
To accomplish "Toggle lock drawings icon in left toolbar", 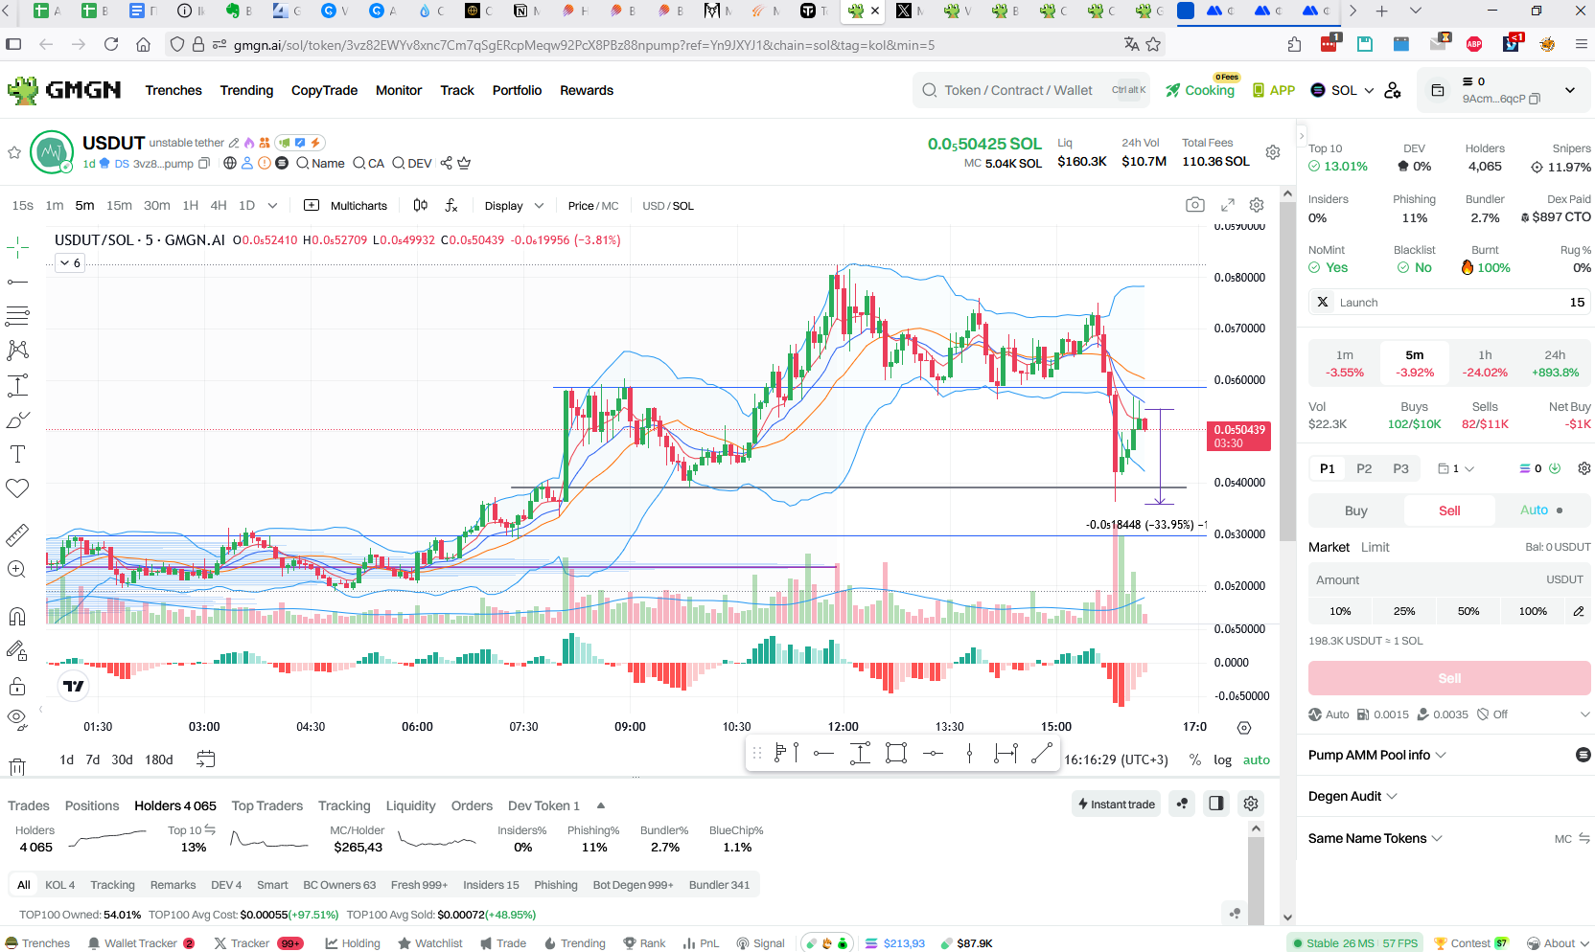I will tap(17, 686).
